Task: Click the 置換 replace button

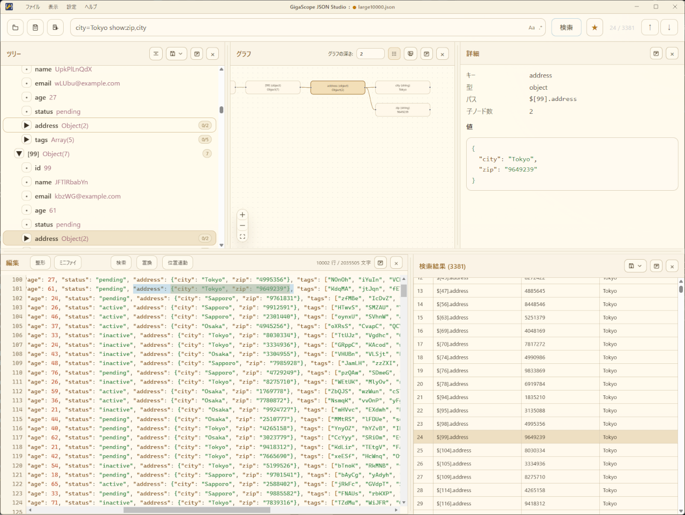Action: 147,263
